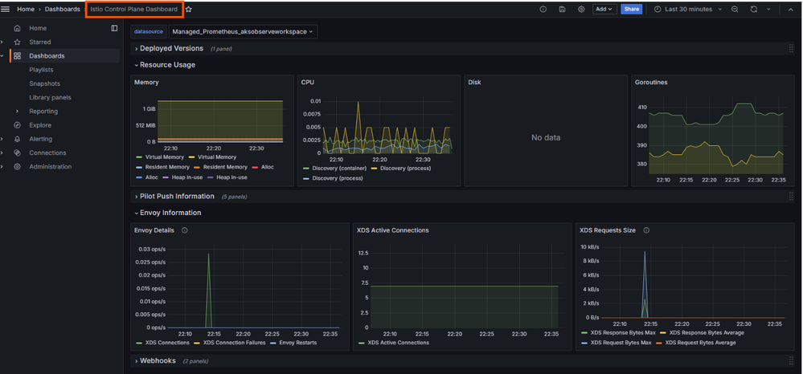Refresh the dashboard

(x=753, y=9)
